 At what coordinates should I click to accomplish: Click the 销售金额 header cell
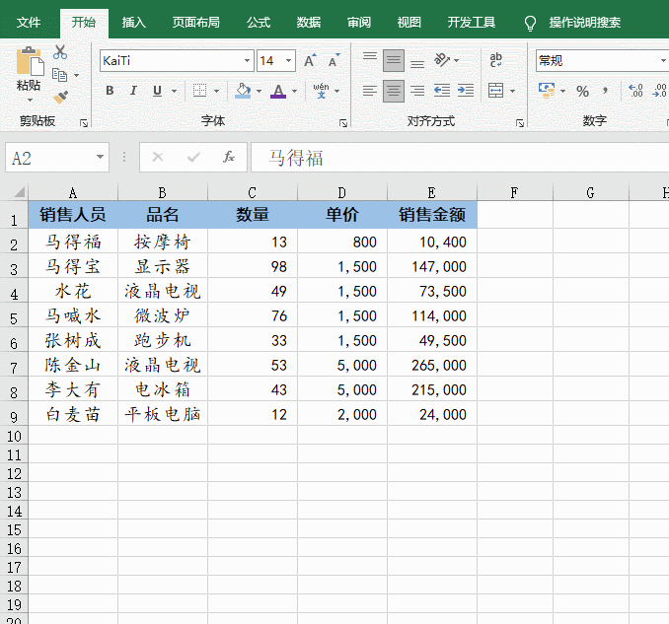pos(432,214)
